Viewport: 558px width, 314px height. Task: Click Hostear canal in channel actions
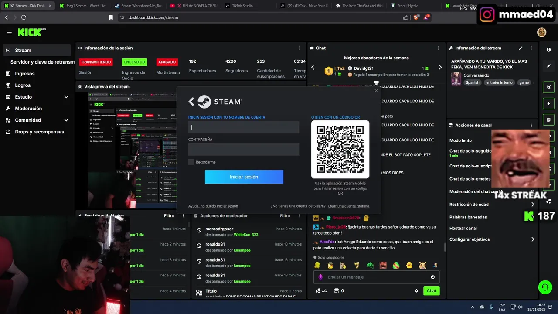coord(463,228)
